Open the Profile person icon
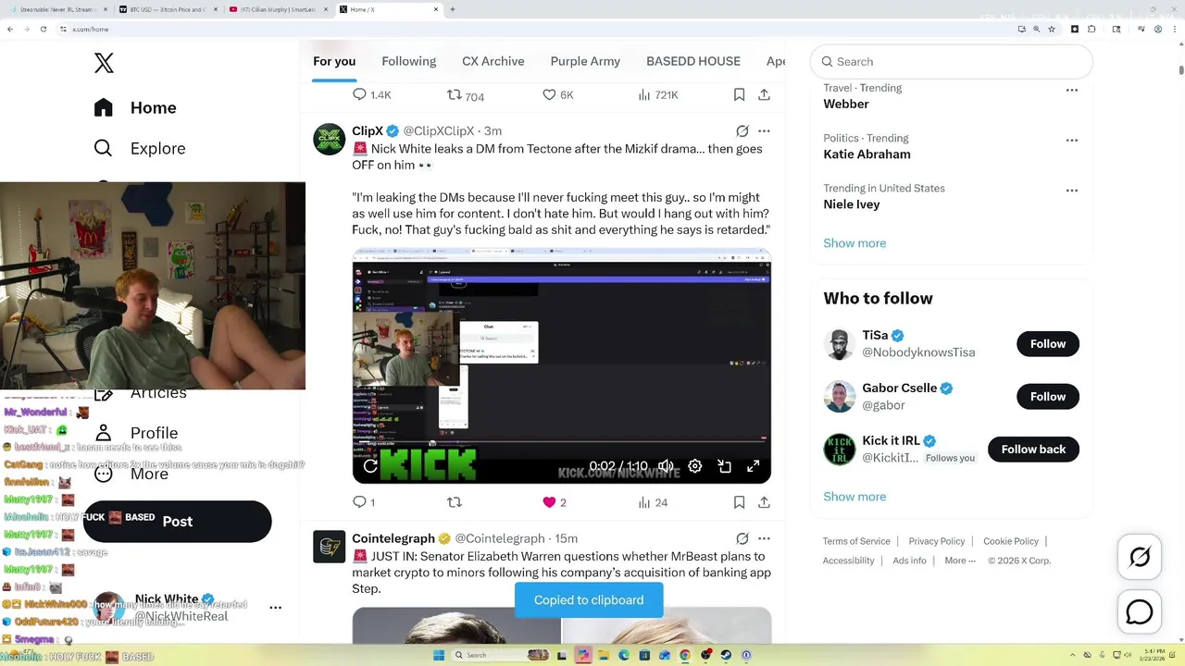The height and width of the screenshot is (666, 1185). [104, 433]
